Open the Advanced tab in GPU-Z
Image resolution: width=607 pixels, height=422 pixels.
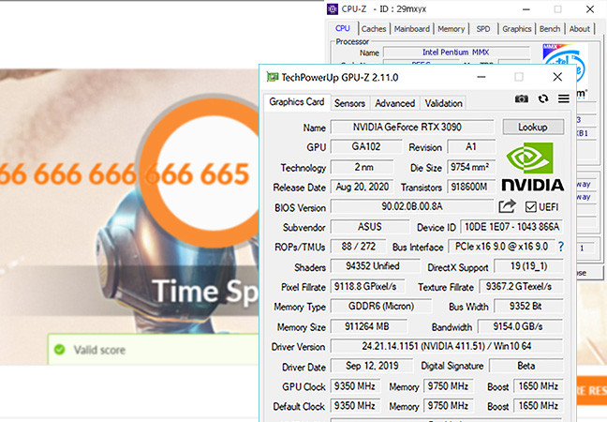coord(395,103)
